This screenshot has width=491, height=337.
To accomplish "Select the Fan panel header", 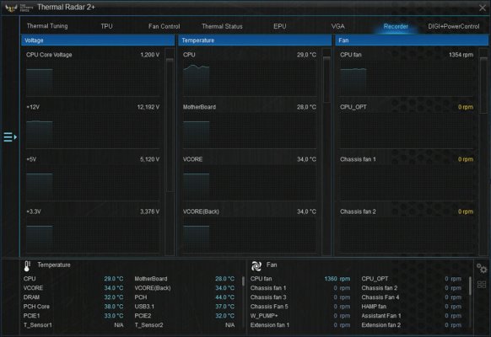I will click(412, 40).
